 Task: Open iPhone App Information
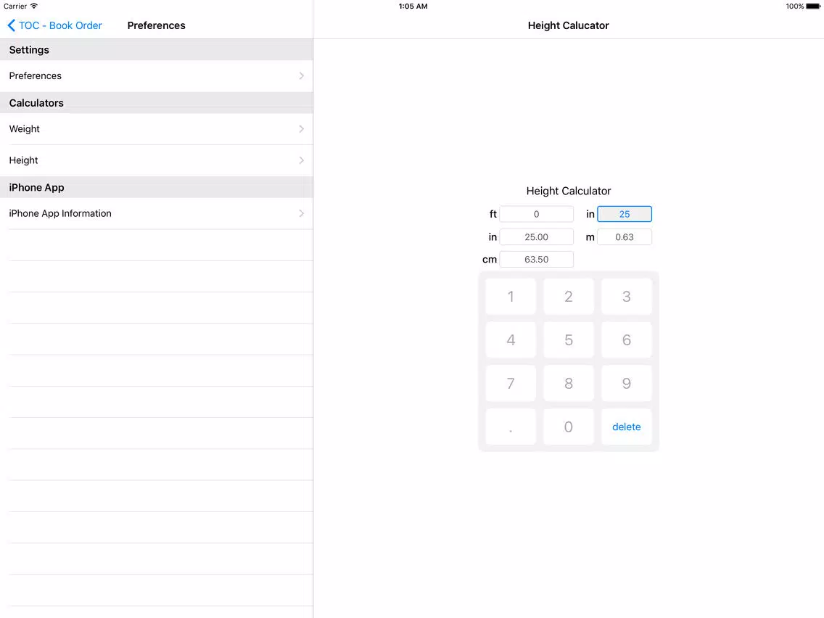coord(157,213)
